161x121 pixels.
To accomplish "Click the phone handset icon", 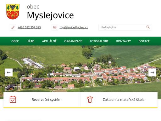I will (x=13, y=27).
